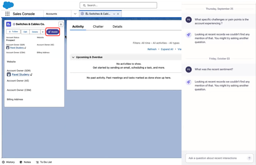Click Pavel Studeny avatar in highlights panel

pyautogui.click(x=8, y=48)
